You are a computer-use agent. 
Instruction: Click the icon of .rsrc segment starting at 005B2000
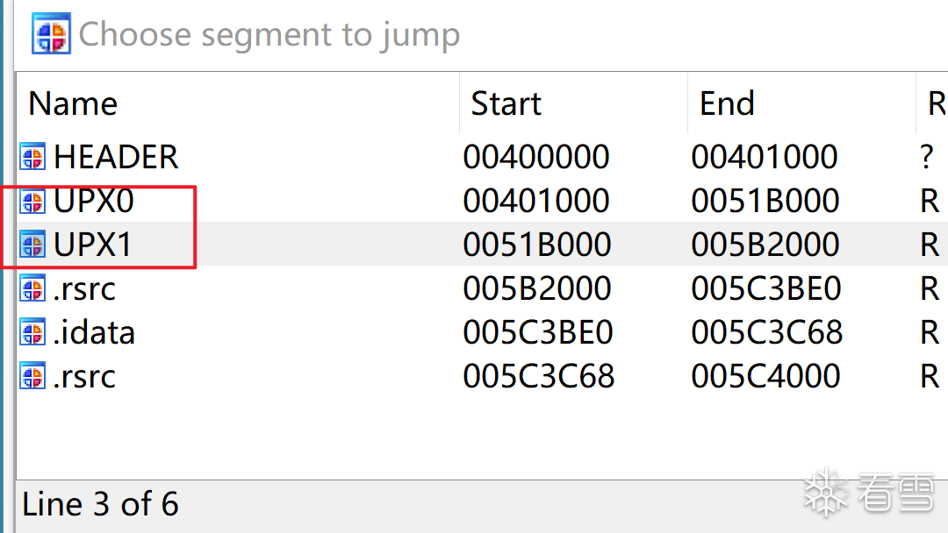(32, 288)
